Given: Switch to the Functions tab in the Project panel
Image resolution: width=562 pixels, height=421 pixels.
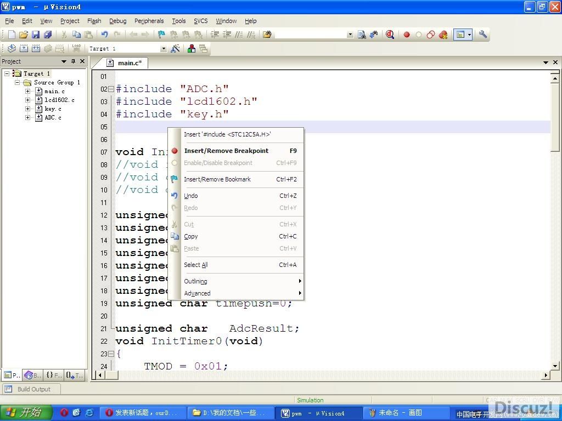Looking at the screenshot, I should [x=54, y=375].
